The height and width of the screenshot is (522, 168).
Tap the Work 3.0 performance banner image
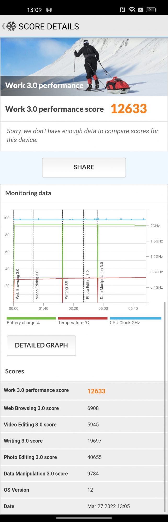coord(84,67)
